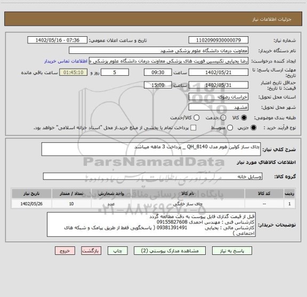This screenshot has width=307, height=297.
Task: Open the اطلاعات تماس خریدار link
Action: point(66,61)
